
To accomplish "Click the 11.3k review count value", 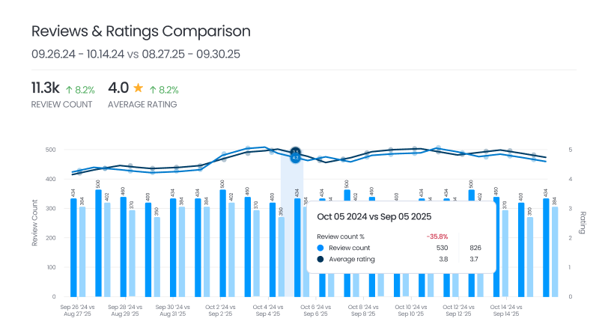I will click(45, 88).
